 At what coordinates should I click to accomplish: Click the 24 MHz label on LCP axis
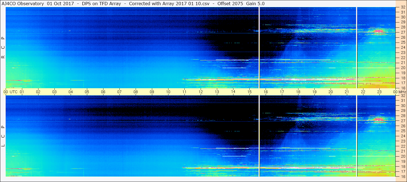403,136
